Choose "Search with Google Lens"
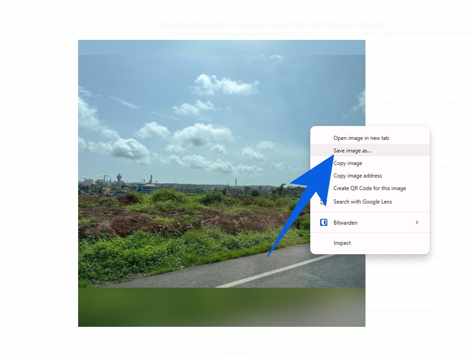The width and height of the screenshot is (471, 360). click(362, 202)
